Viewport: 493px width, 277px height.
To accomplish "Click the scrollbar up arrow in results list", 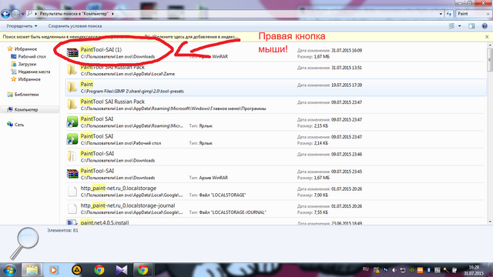I will coord(490,45).
